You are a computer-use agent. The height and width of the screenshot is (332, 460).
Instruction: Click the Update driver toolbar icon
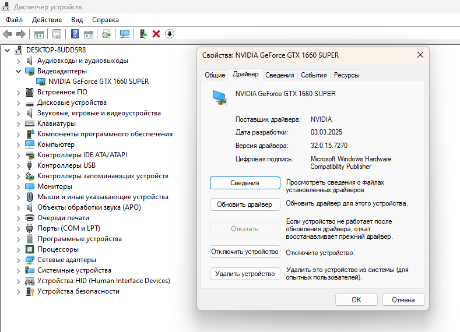[107, 34]
